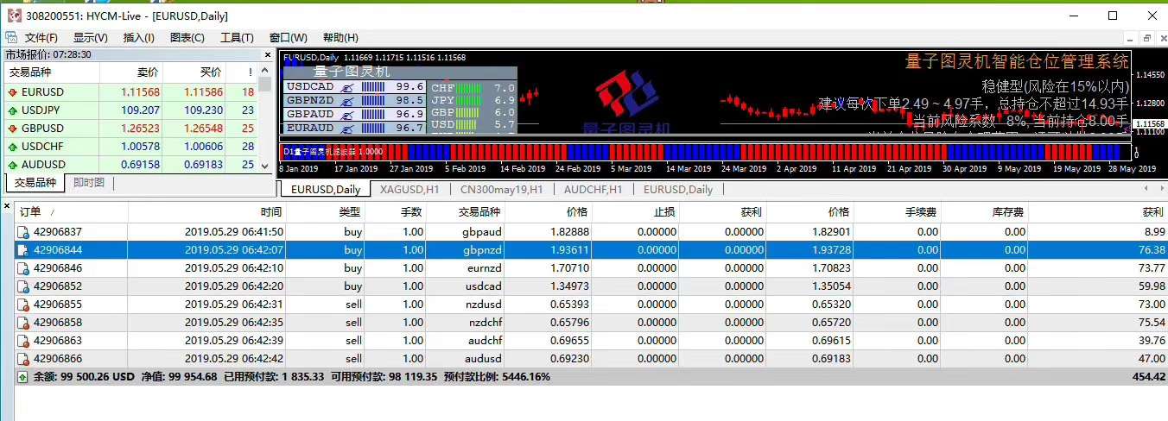This screenshot has width=1168, height=421.
Task: Click the 1.11568 price label on chart axis
Action: (1150, 124)
